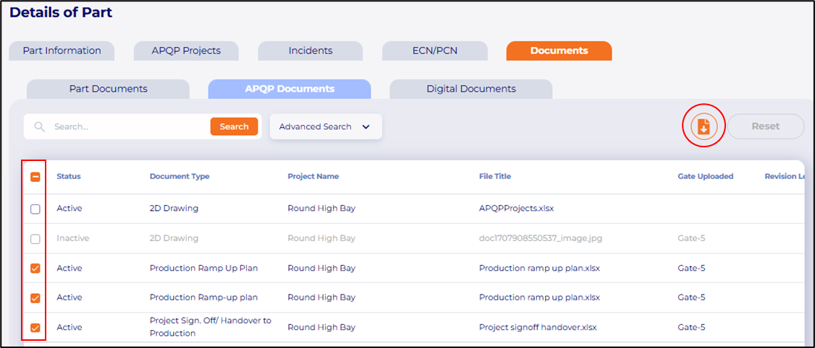Switch to the APQP Projects tab
The height and width of the screenshot is (348, 815).
pos(186,51)
